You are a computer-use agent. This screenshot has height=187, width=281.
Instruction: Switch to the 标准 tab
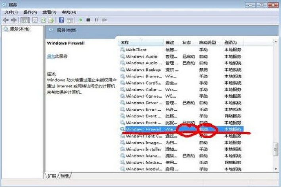pos(65,176)
